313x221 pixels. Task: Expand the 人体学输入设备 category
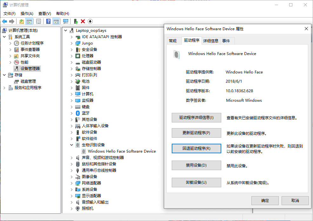coord(72,126)
